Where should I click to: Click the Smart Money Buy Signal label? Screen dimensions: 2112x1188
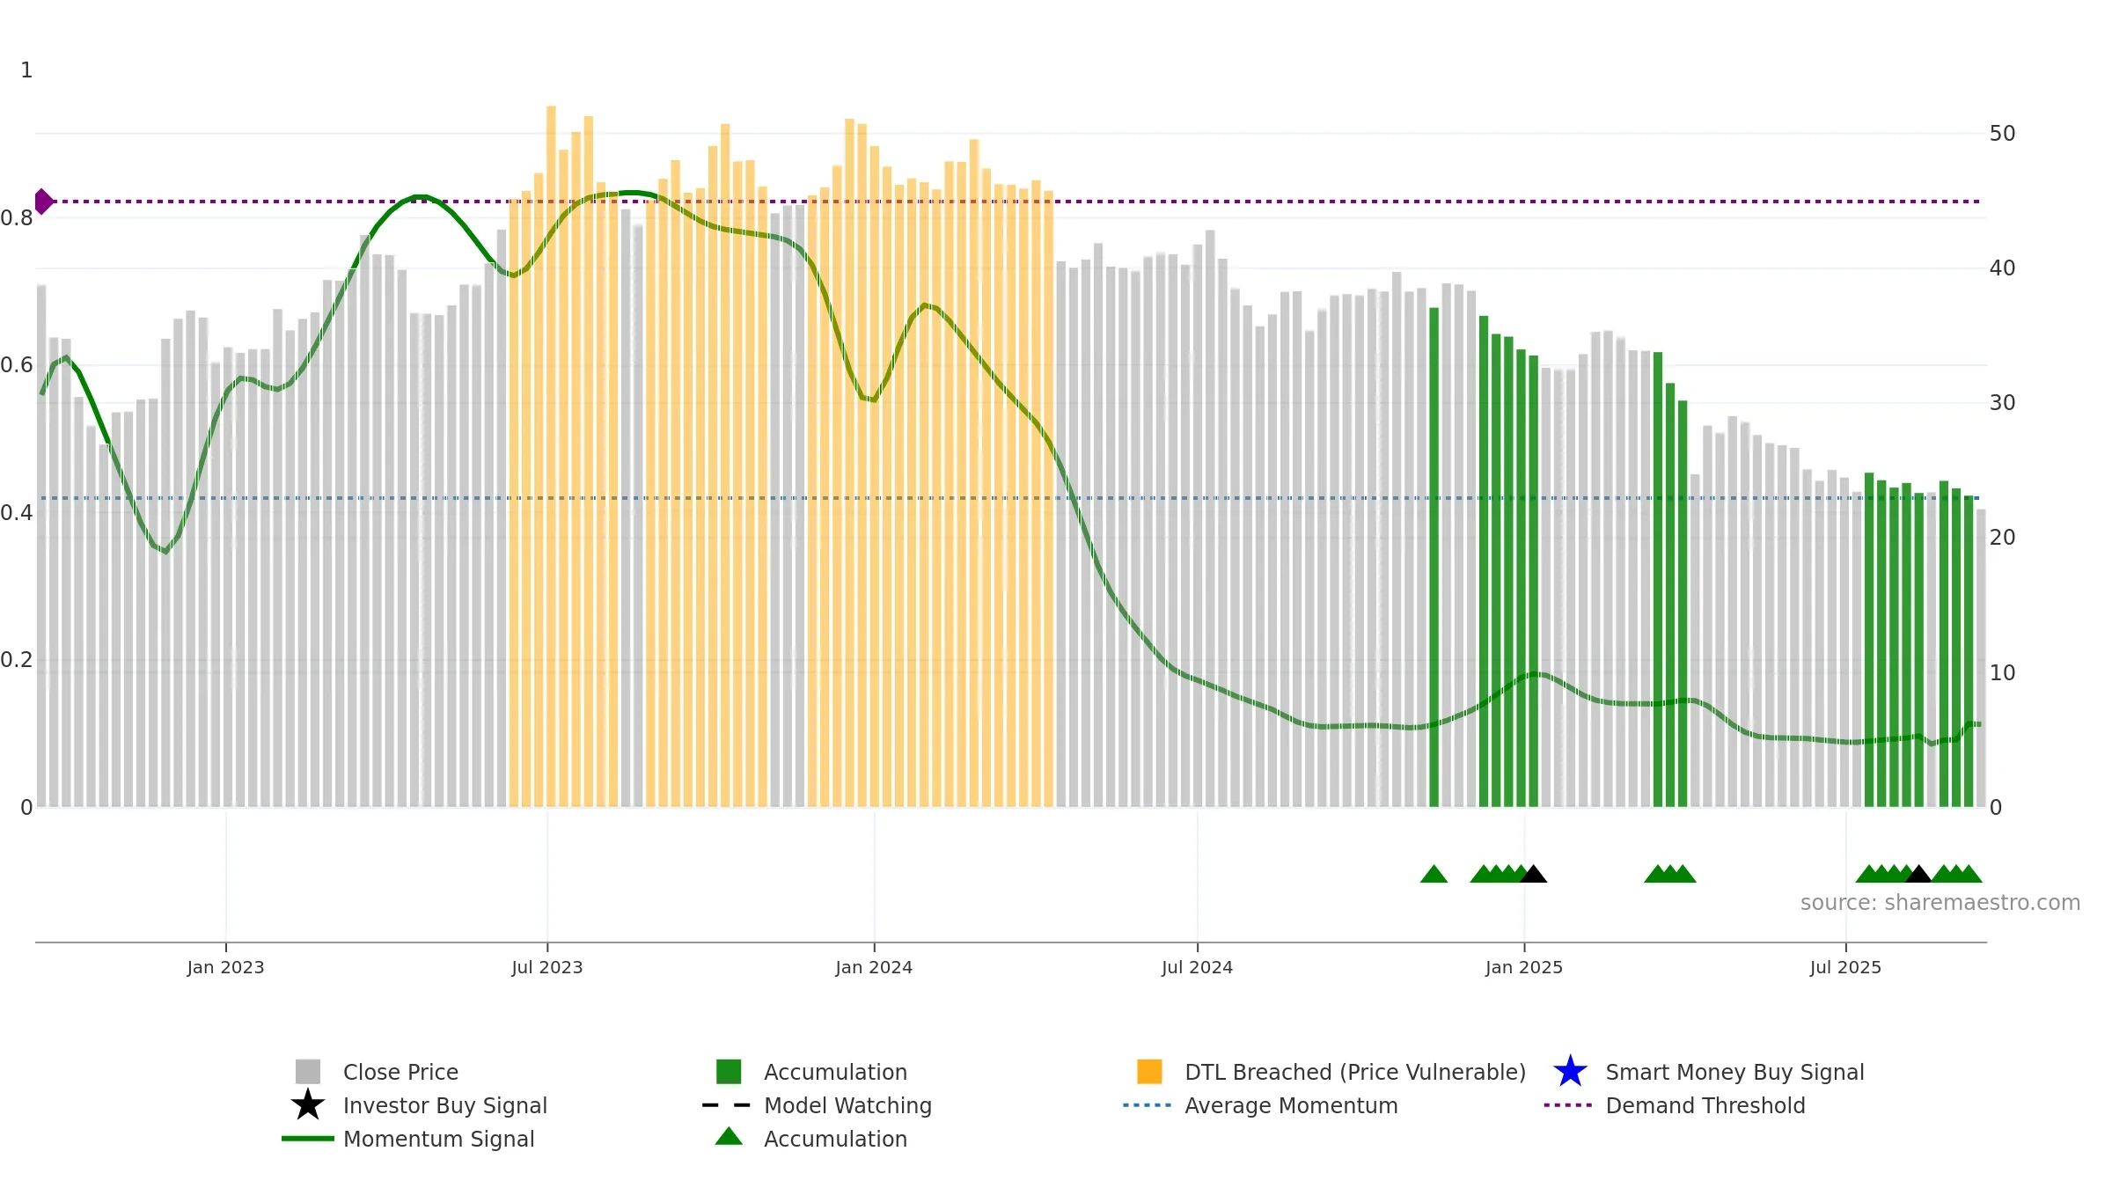point(1734,1072)
